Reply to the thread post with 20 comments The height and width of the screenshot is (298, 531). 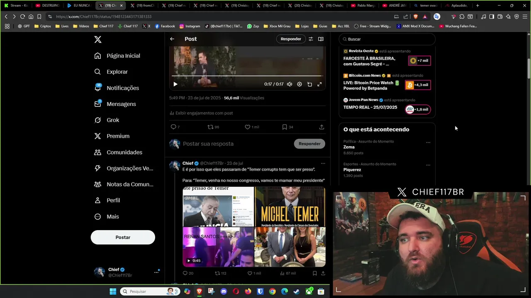click(188, 273)
